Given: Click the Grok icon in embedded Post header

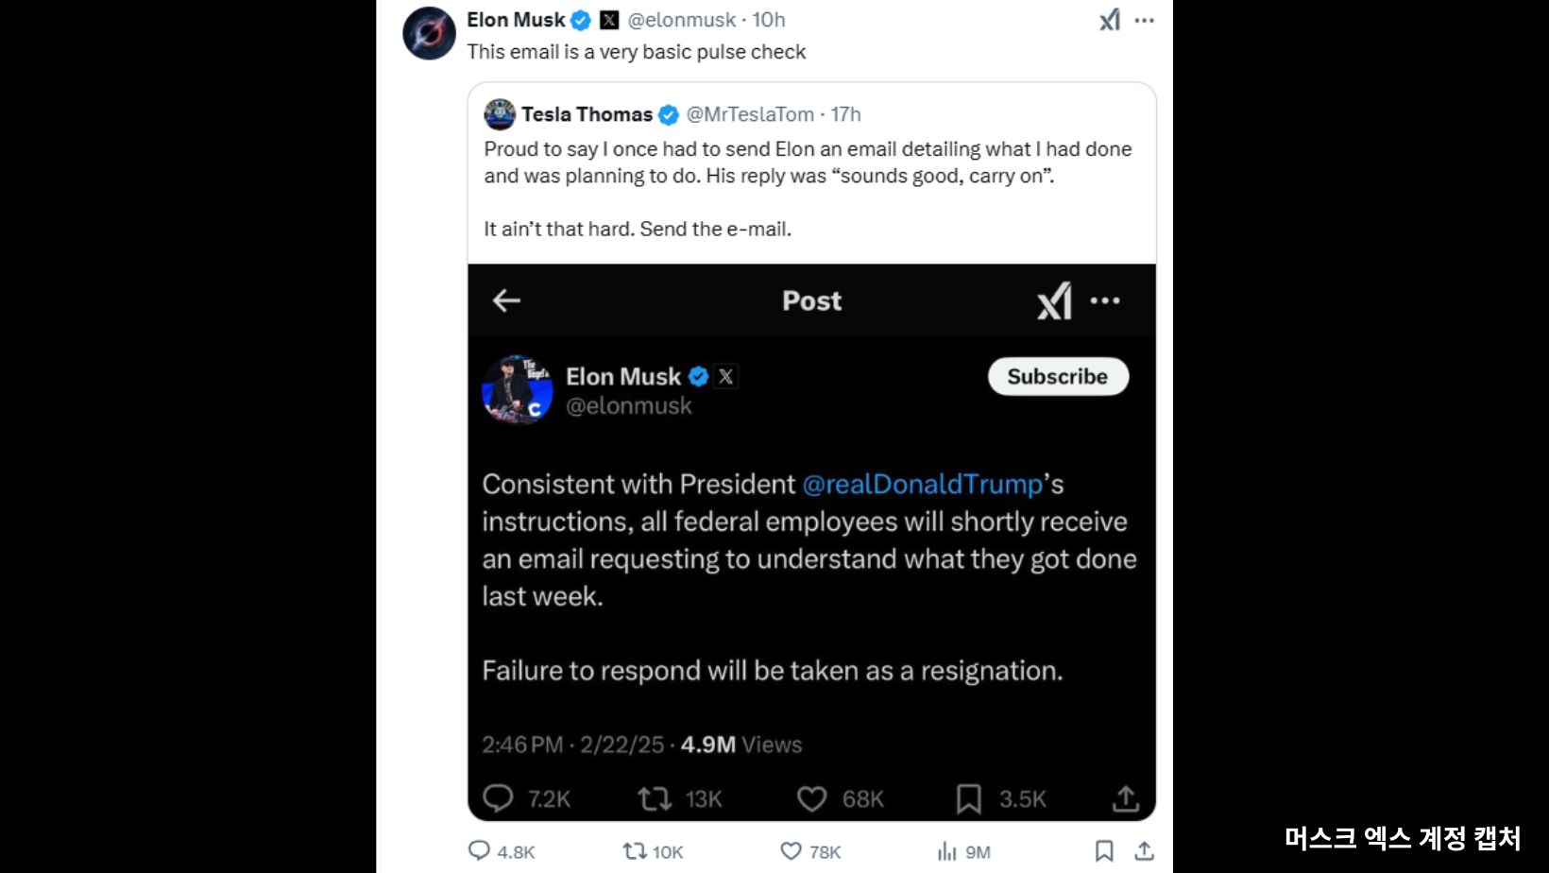Looking at the screenshot, I should pos(1054,301).
